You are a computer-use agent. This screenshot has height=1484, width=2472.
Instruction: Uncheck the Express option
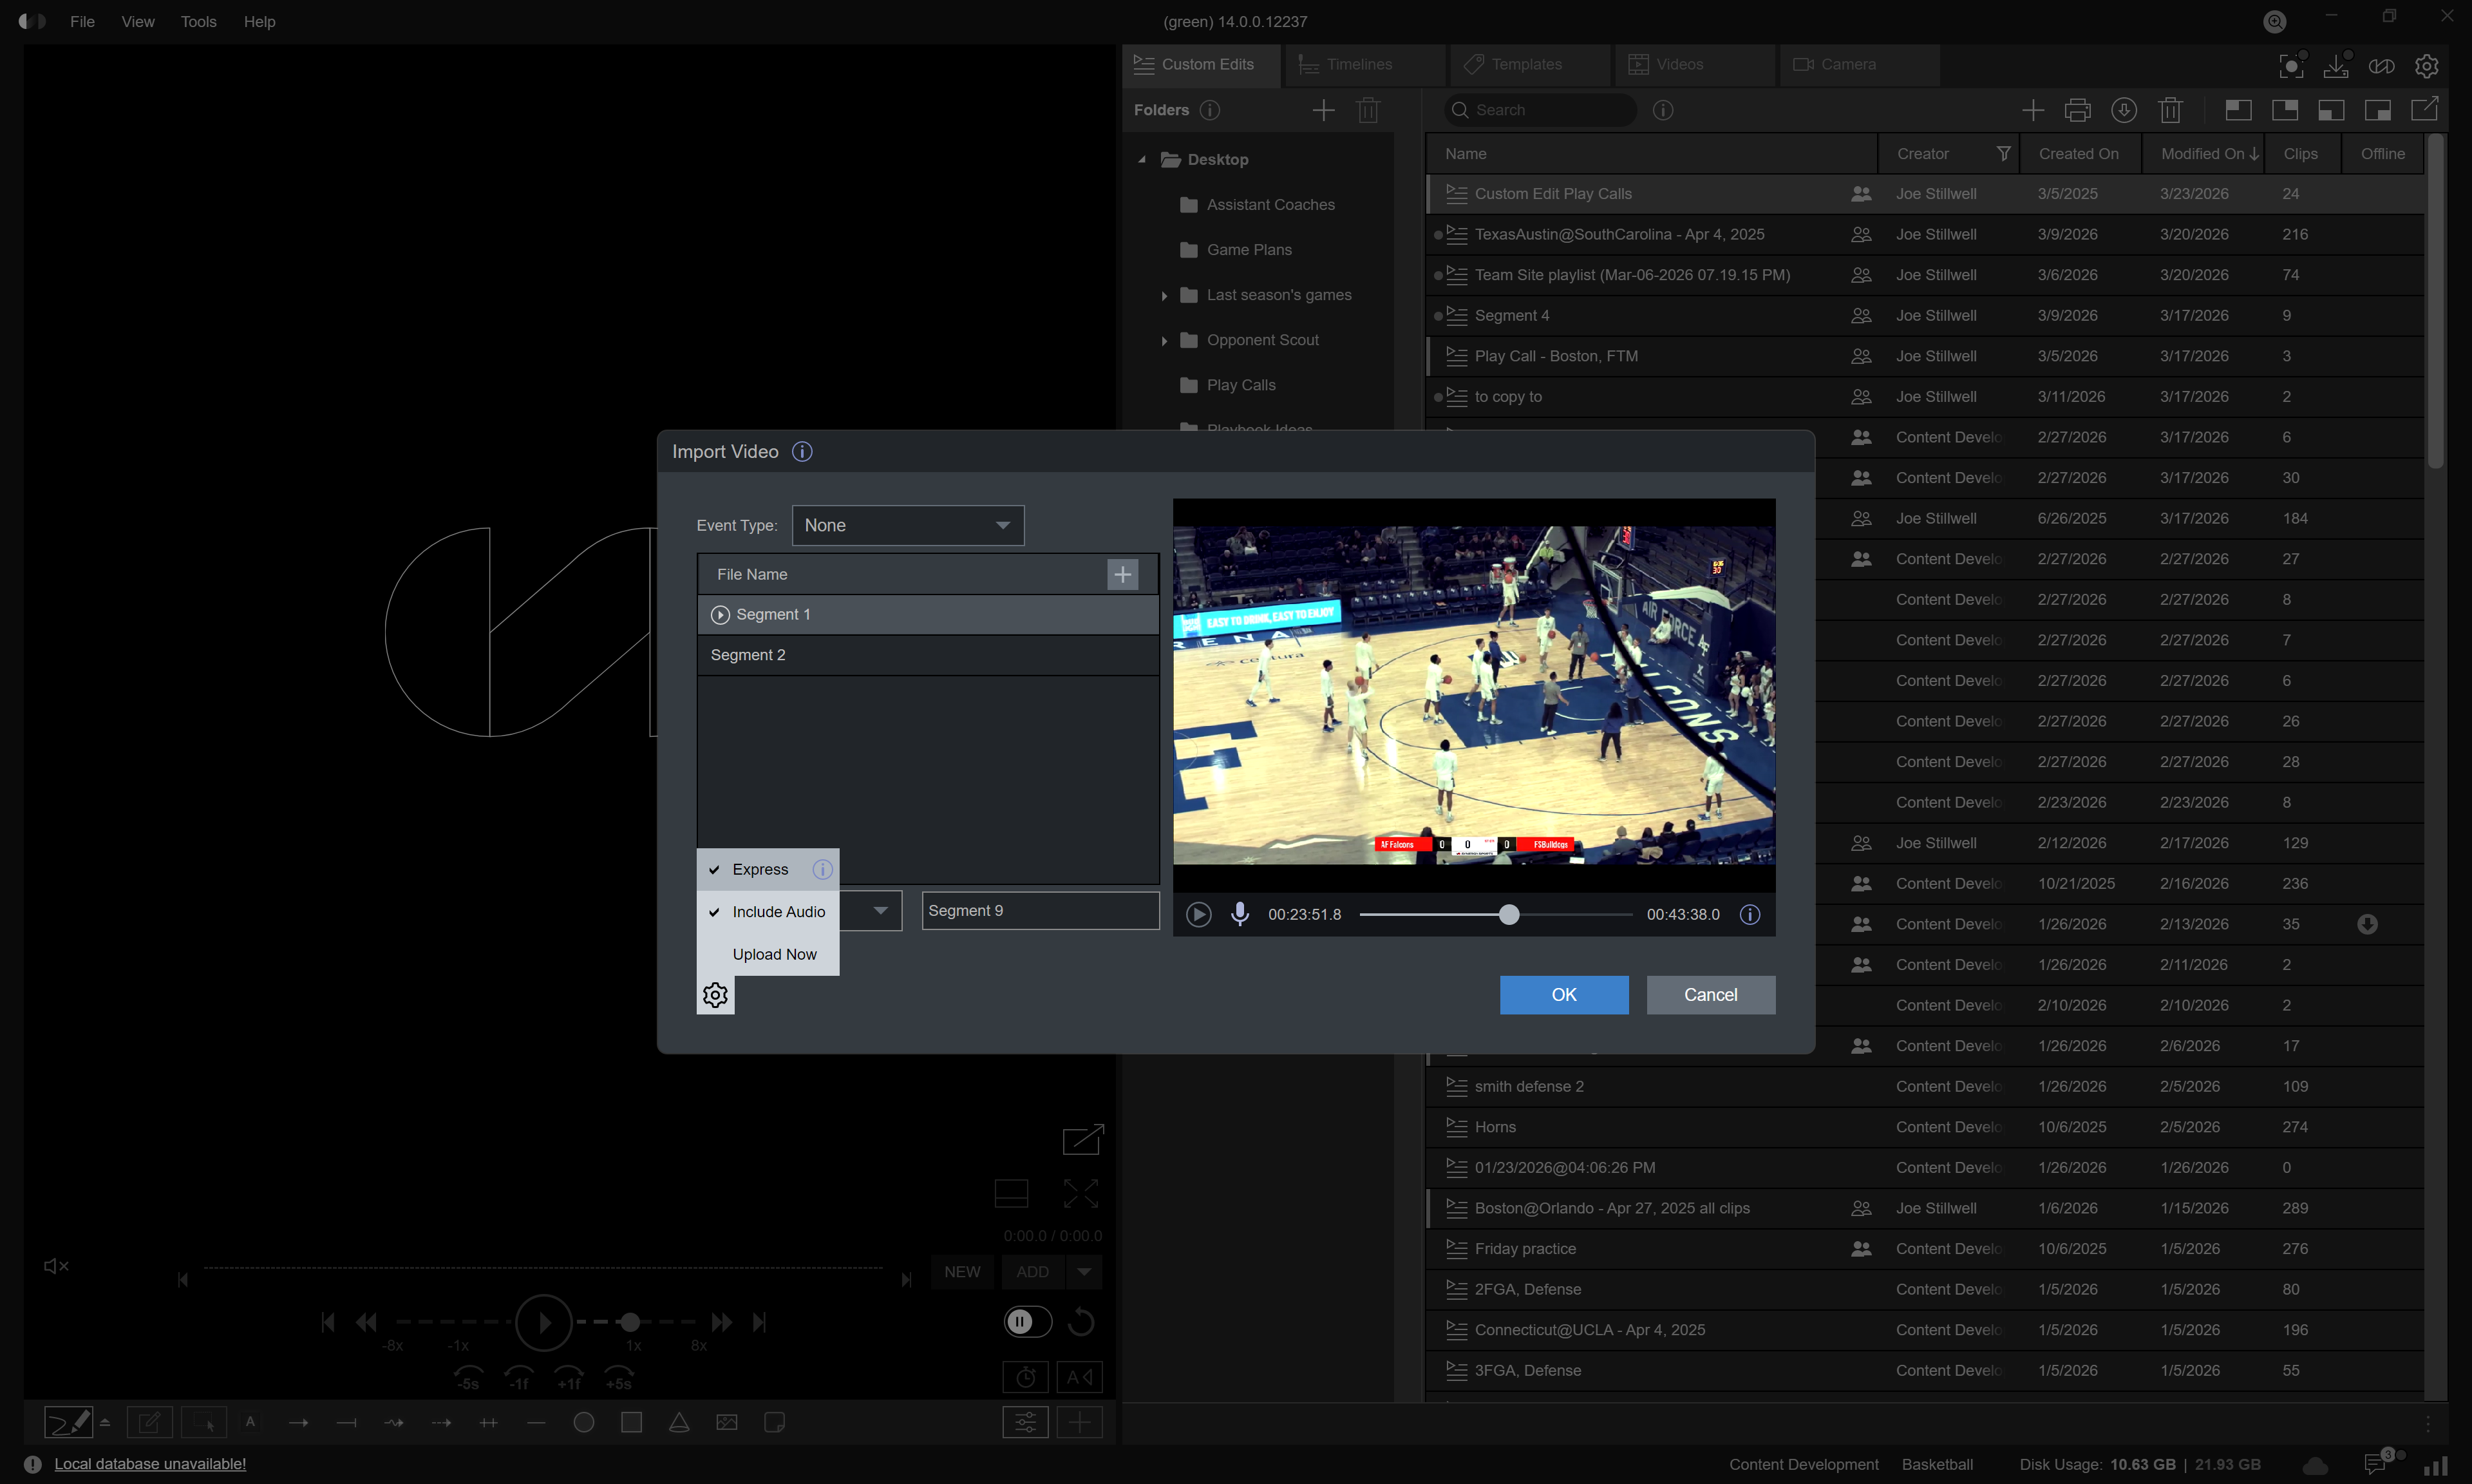(x=760, y=869)
